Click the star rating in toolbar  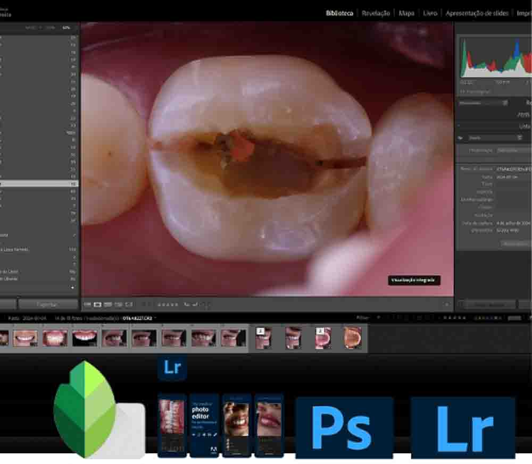point(168,305)
